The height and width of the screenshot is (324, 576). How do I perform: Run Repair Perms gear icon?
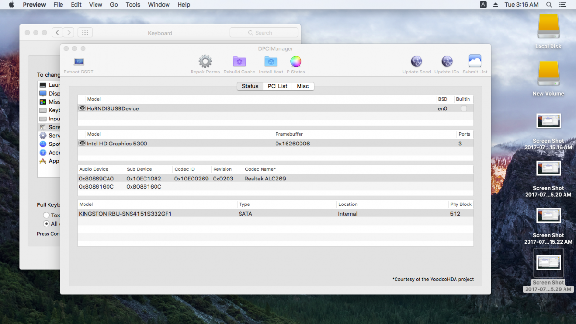click(x=205, y=61)
